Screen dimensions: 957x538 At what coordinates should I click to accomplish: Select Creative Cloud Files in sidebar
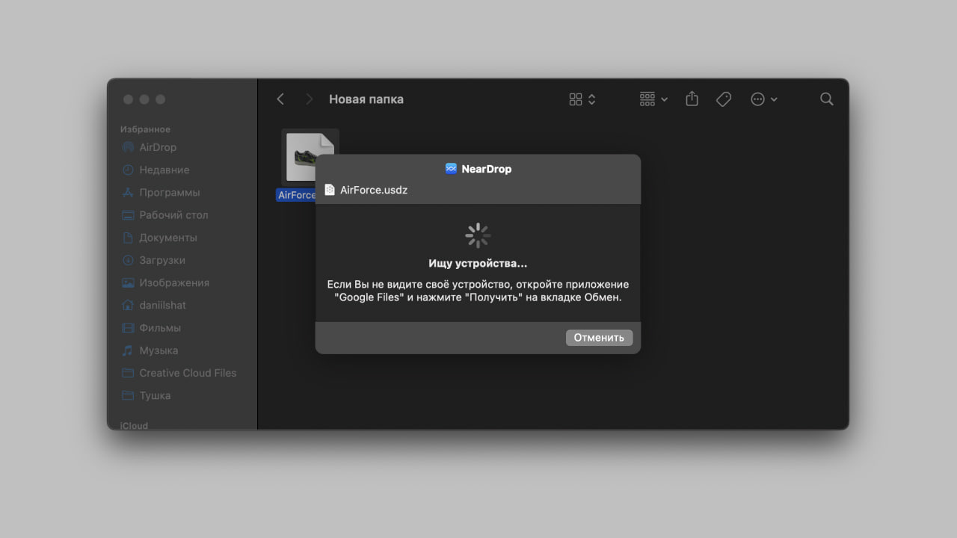point(187,373)
